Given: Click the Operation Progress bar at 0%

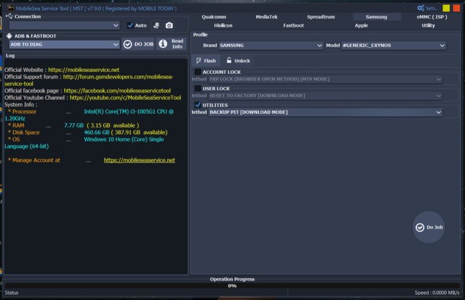Looking at the screenshot, I should [232, 285].
